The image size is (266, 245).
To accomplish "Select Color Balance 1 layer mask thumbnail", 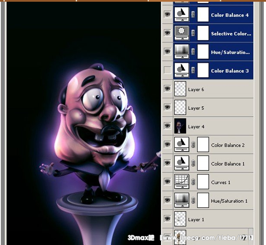I will [x=203, y=163].
